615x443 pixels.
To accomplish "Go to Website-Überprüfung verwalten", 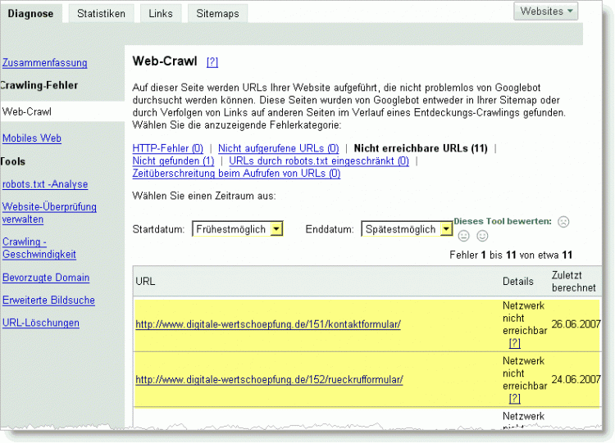I will point(49,213).
